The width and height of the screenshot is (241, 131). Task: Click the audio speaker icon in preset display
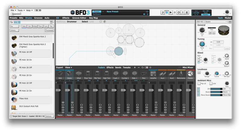[144, 14]
